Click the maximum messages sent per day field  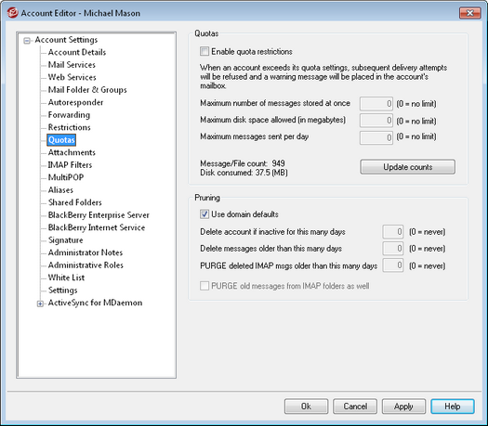[x=376, y=137]
